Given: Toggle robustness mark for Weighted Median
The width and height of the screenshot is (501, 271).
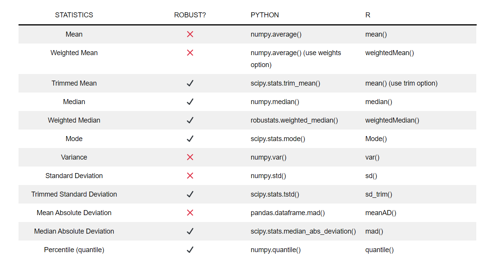Looking at the screenshot, I should pos(190,120).
